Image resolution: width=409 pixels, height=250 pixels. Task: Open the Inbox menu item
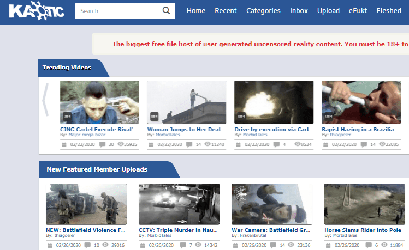[x=299, y=11]
